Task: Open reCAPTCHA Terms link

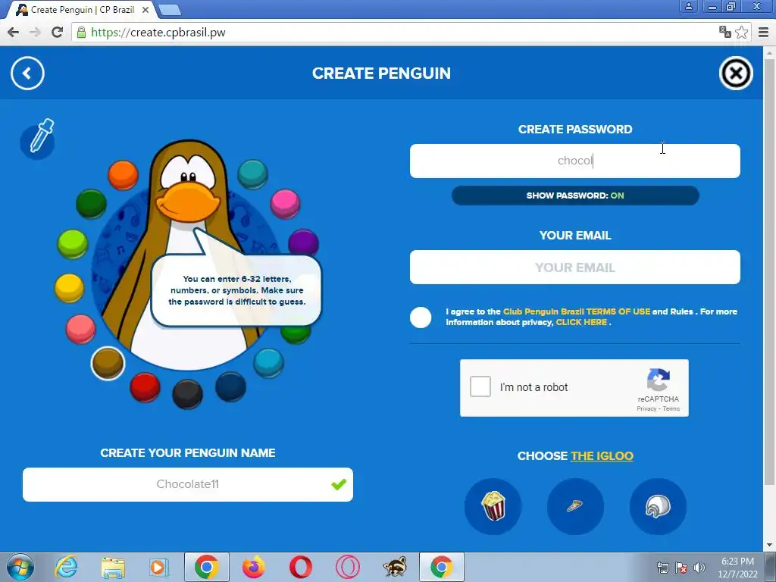Action: click(671, 408)
